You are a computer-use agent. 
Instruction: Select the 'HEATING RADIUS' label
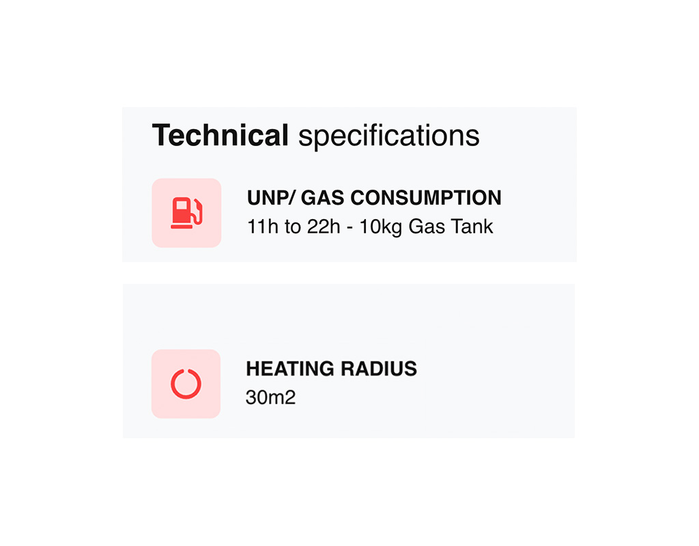(331, 369)
